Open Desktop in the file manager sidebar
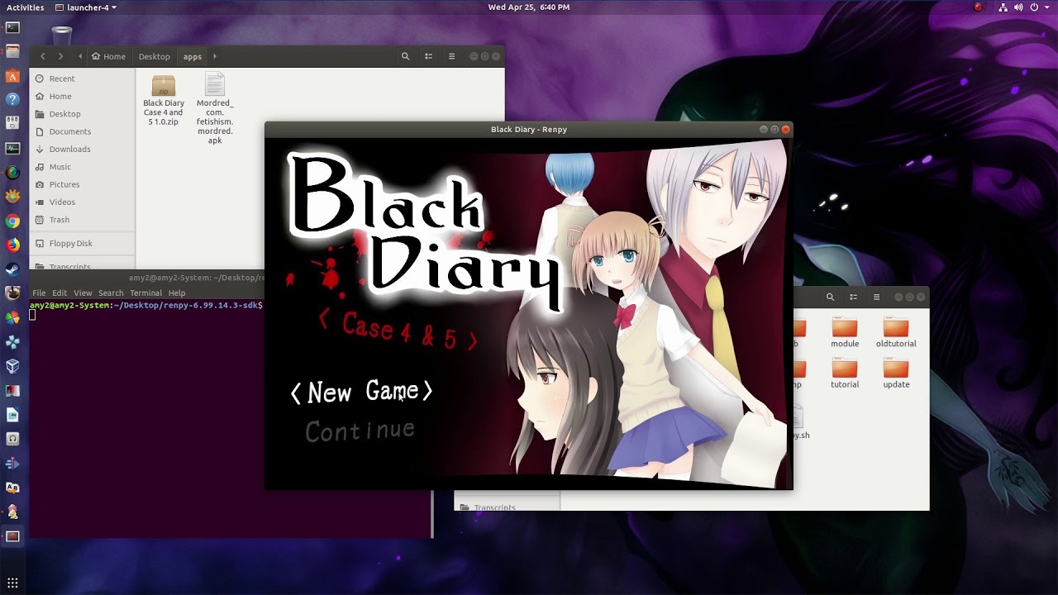 click(83, 113)
